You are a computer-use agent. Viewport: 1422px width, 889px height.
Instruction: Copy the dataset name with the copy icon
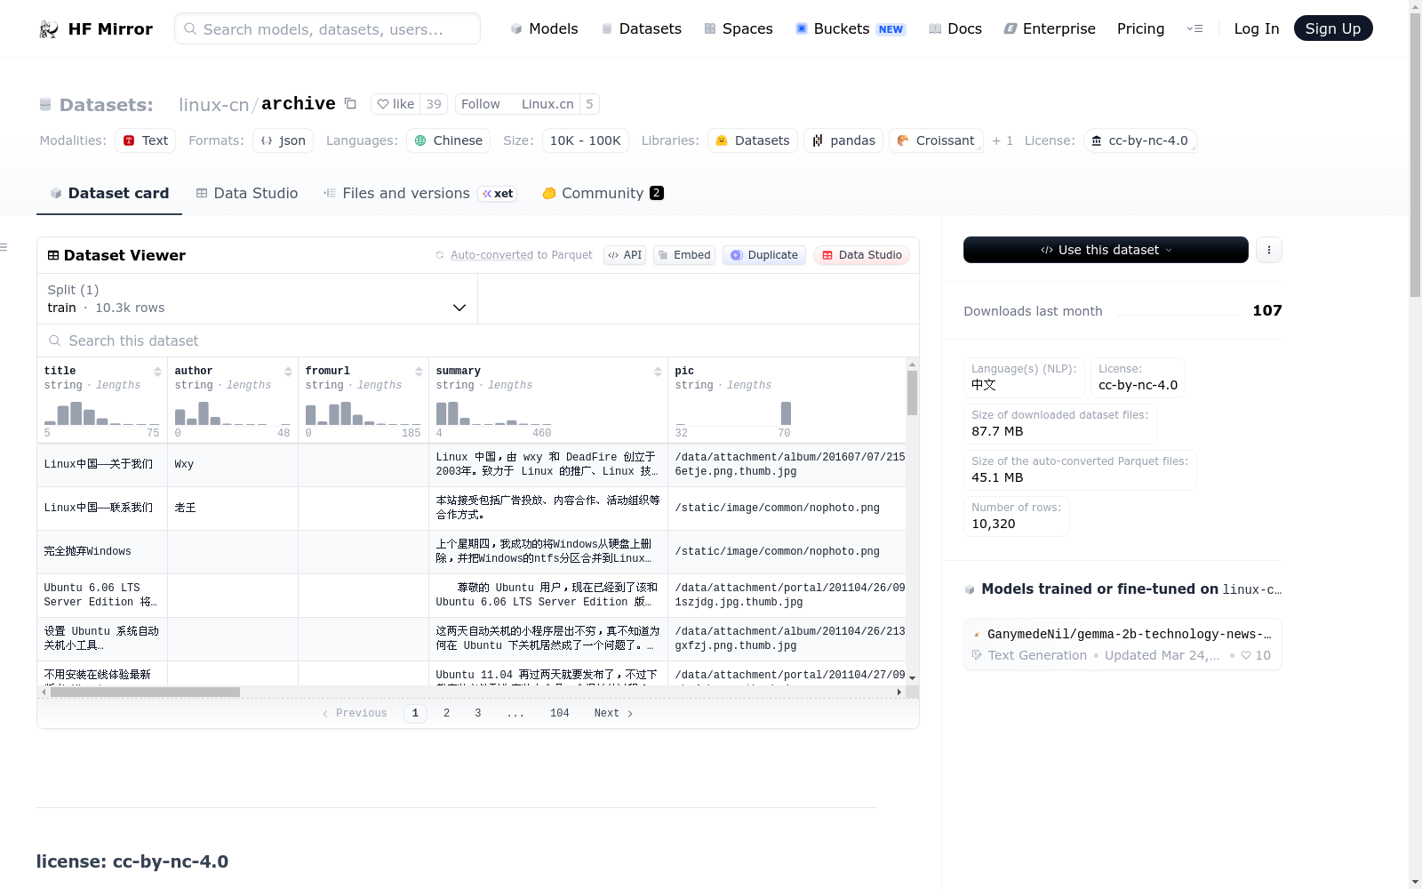350,103
